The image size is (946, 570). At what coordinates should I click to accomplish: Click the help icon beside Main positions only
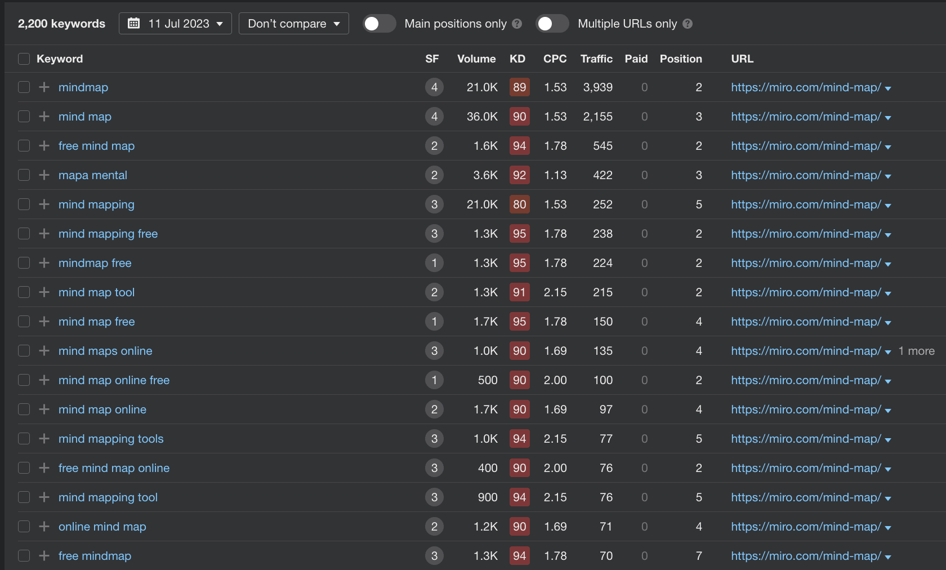pyautogui.click(x=516, y=24)
